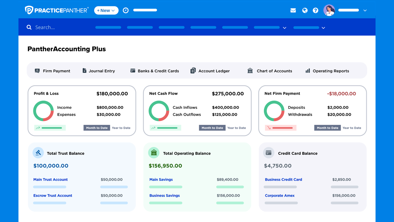The width and height of the screenshot is (394, 222).
Task: Click the timer clock icon
Action: coord(126,10)
